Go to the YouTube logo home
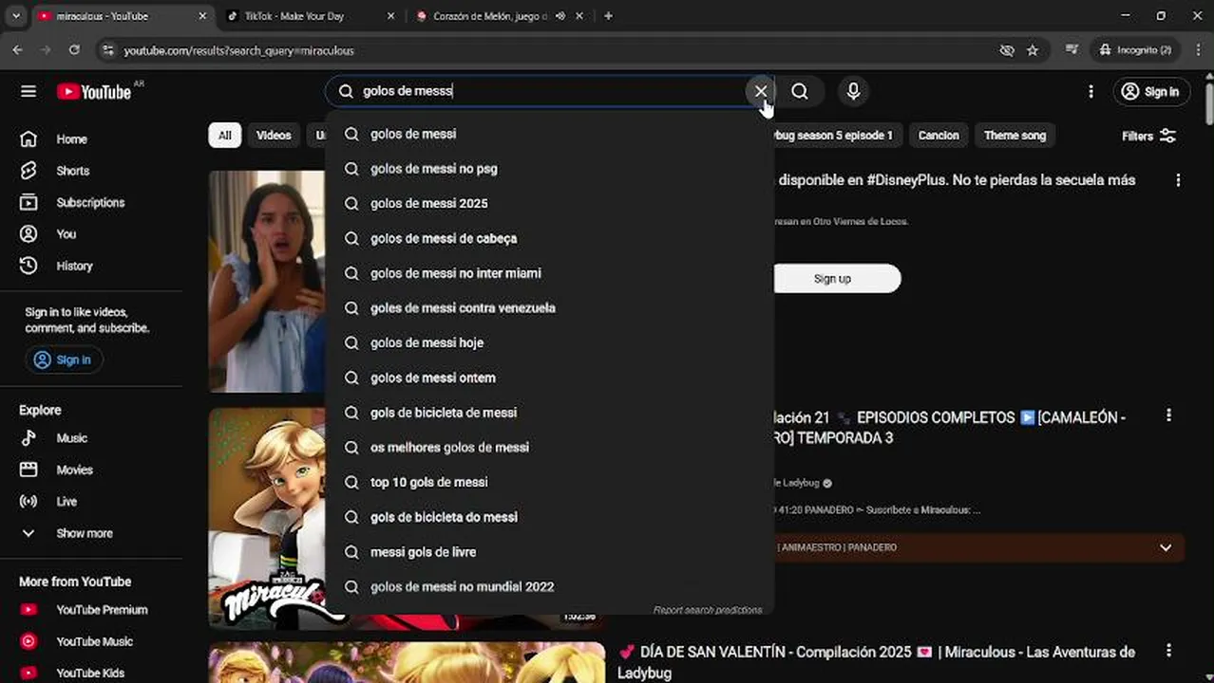1214x683 pixels. coord(93,91)
